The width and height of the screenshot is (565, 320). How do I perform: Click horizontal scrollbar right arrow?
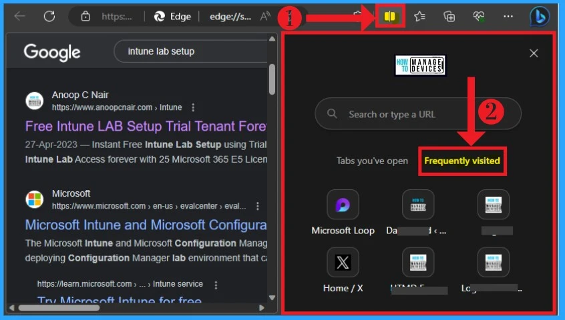[262, 307]
